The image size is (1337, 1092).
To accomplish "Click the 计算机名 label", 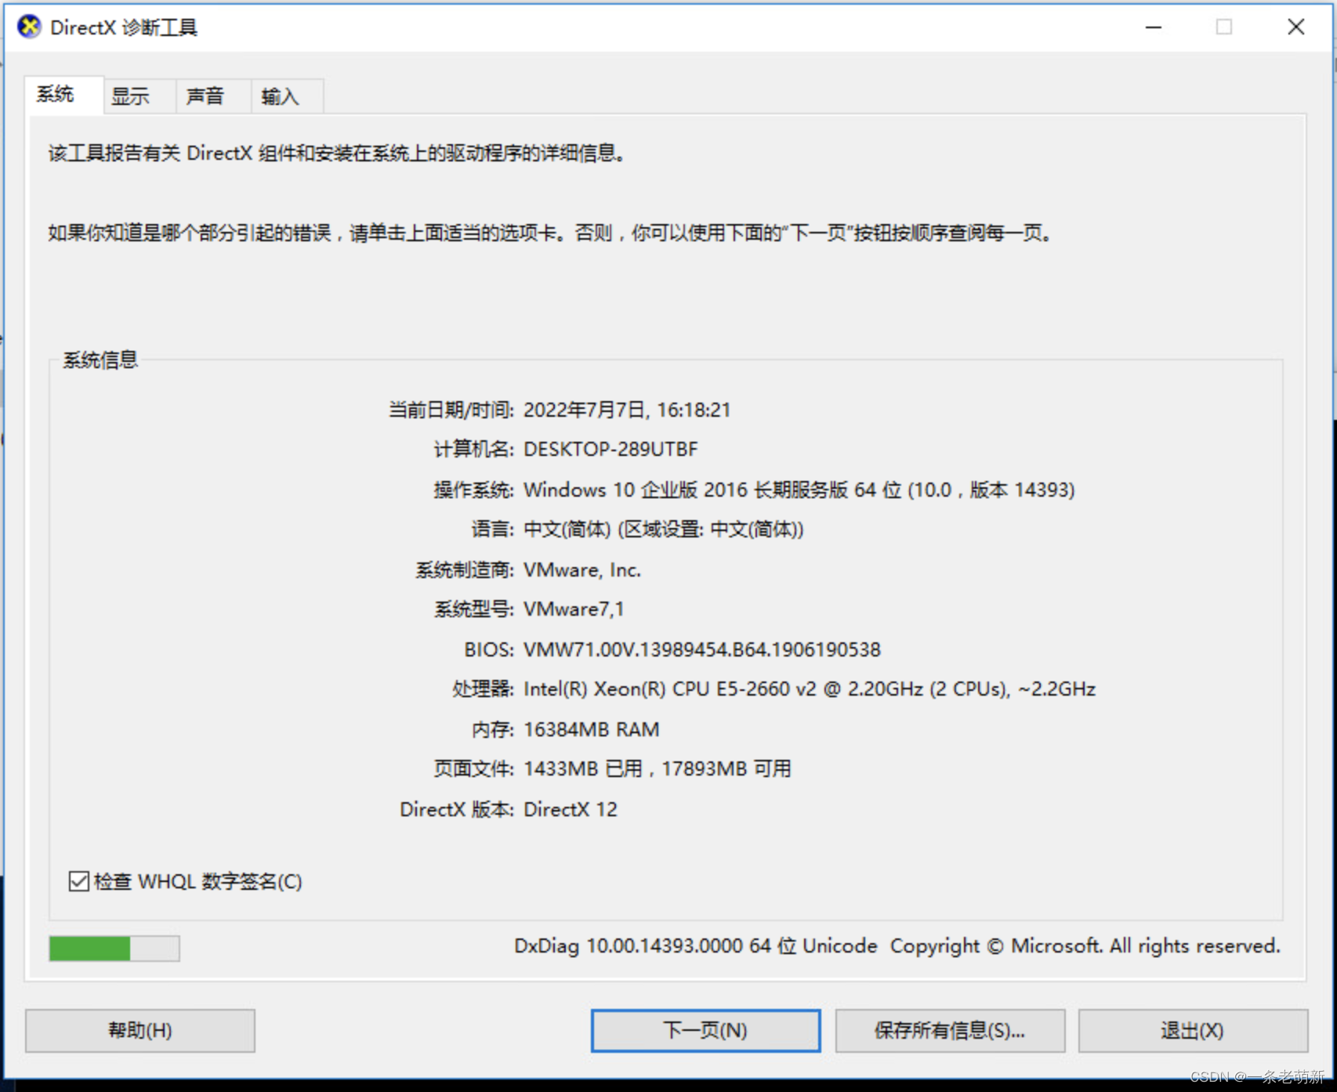I will 474,449.
